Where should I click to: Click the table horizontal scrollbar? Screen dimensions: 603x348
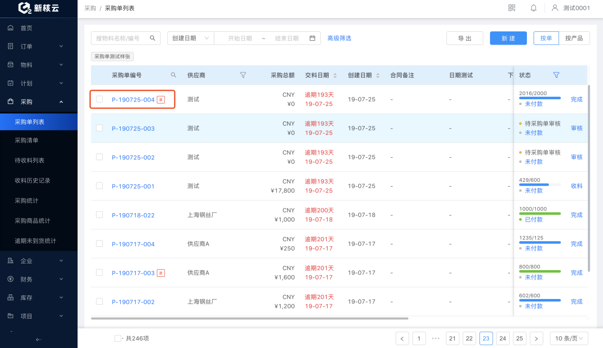tap(250, 318)
